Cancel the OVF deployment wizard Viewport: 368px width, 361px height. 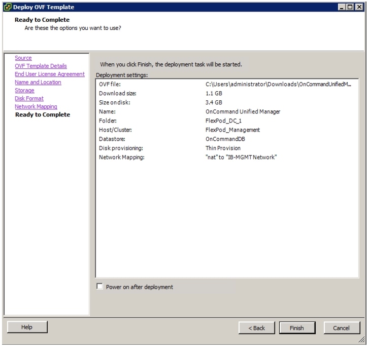pos(342,328)
